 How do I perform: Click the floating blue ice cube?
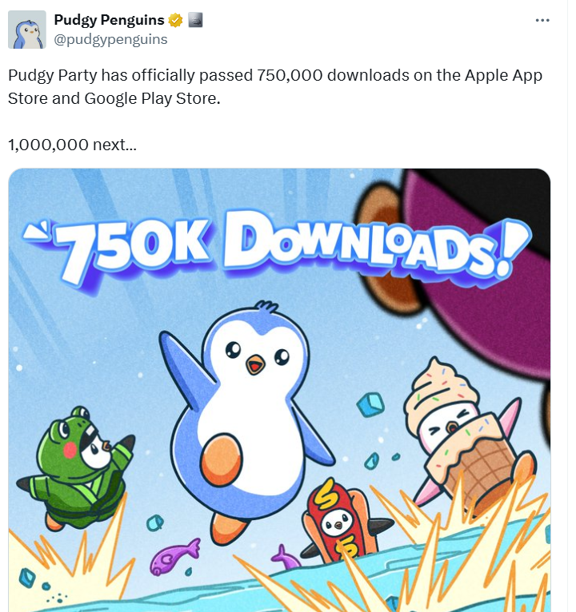click(370, 404)
